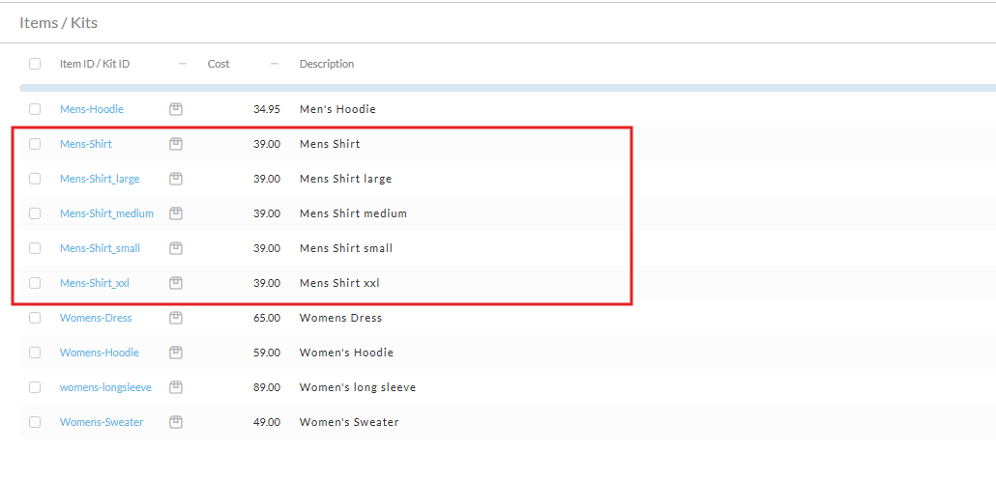Sort by the Cost column header
The image size is (996, 480).
click(219, 64)
